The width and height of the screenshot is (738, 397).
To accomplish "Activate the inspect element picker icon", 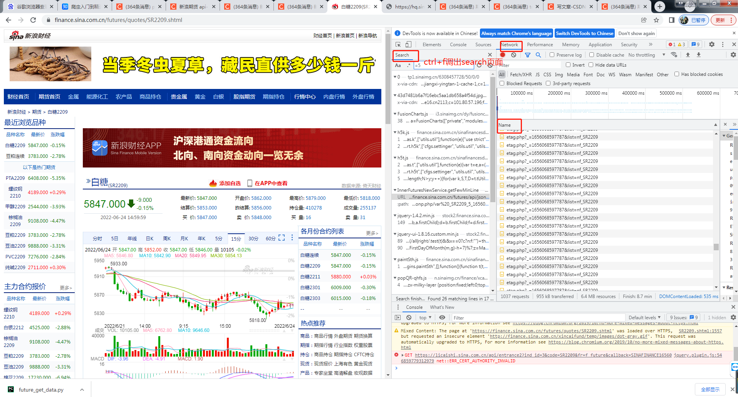I will pos(398,45).
